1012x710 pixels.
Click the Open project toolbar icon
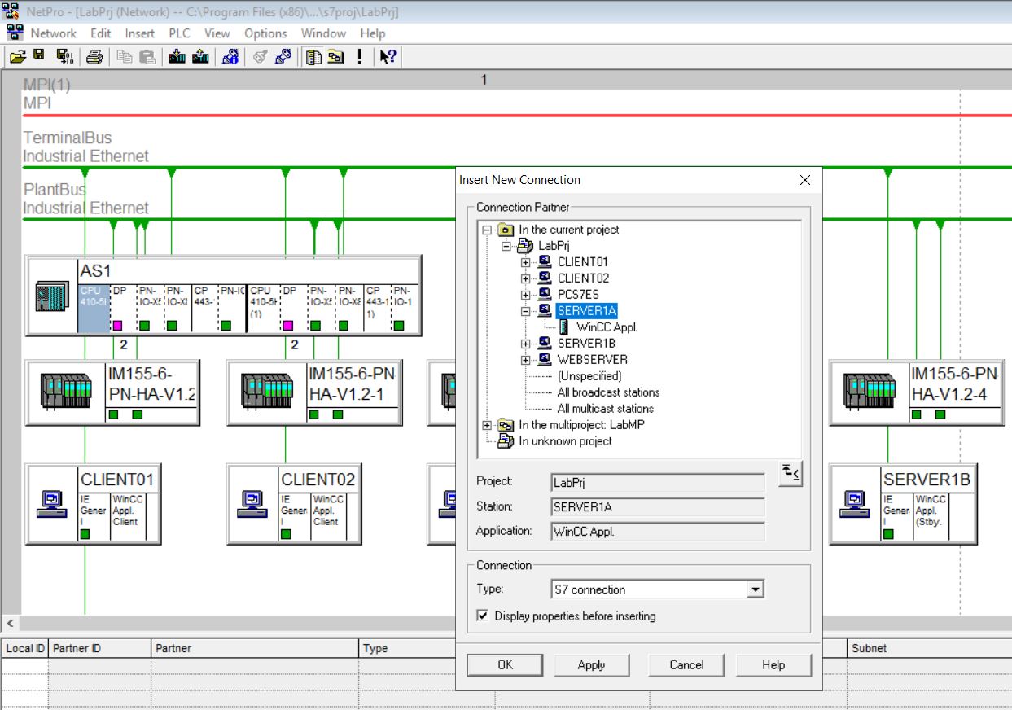click(x=18, y=56)
